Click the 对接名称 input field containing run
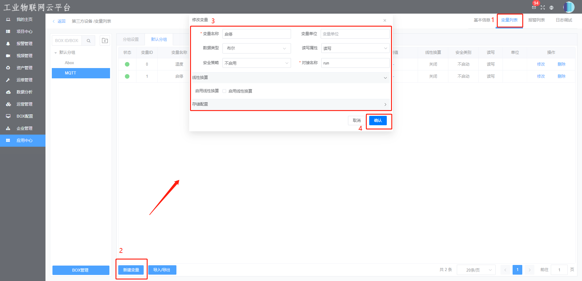This screenshot has width=582, height=281. [355, 63]
